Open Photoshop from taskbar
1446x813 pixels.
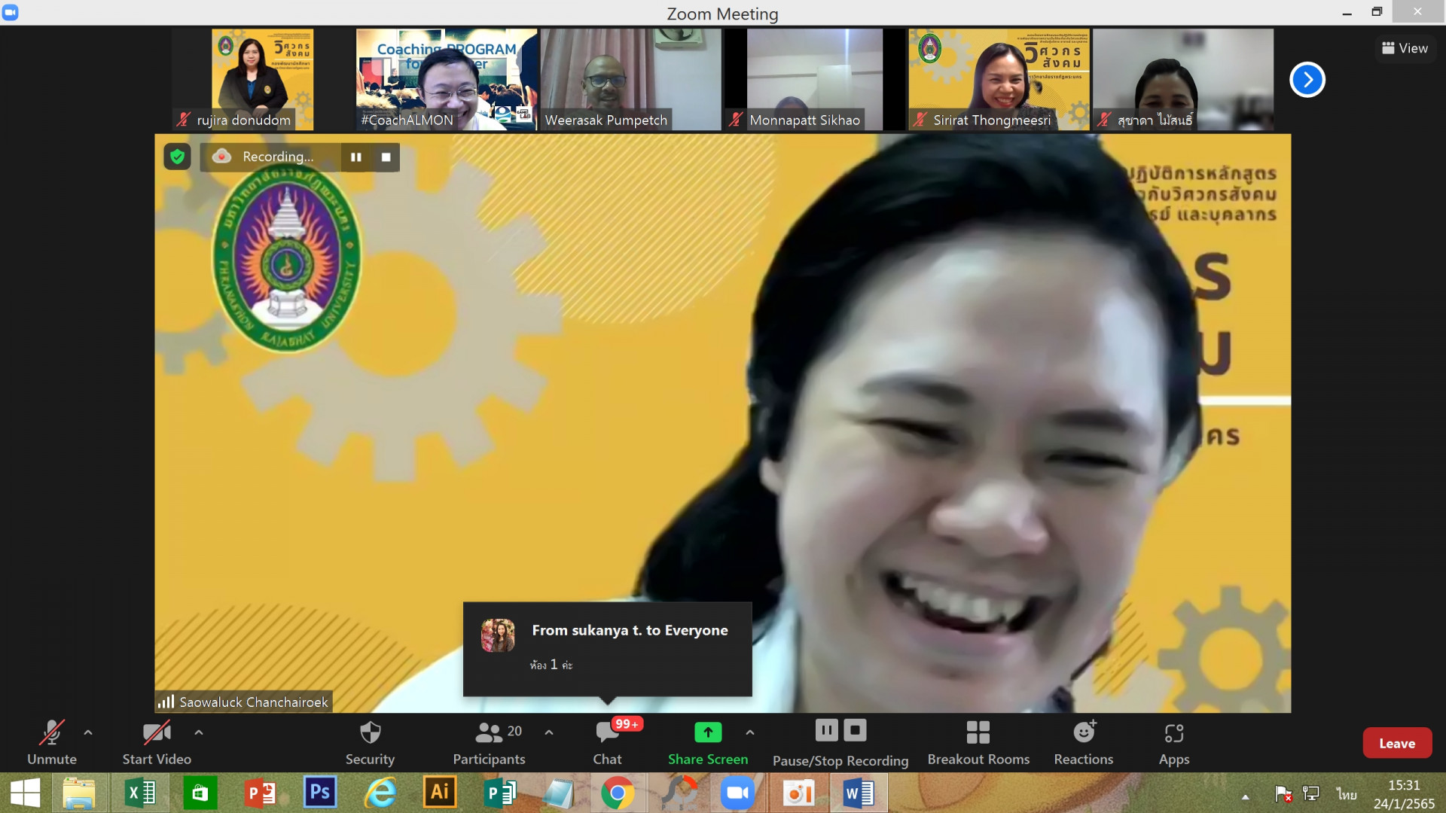320,793
